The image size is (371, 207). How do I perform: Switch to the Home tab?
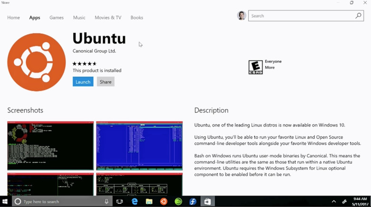(x=13, y=18)
